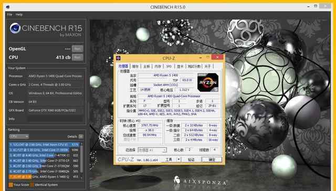The image size is (336, 191).
Task: Click the Cinebench R15 sphere logo
Action: [15, 28]
